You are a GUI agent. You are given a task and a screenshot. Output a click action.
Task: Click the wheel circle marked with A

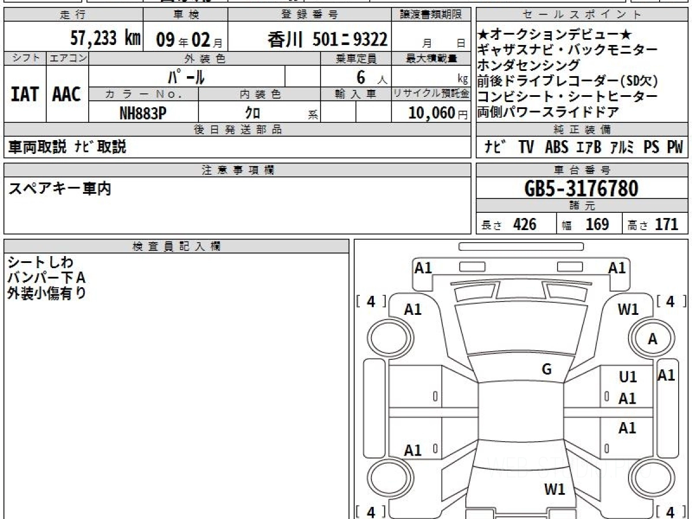[x=652, y=340]
